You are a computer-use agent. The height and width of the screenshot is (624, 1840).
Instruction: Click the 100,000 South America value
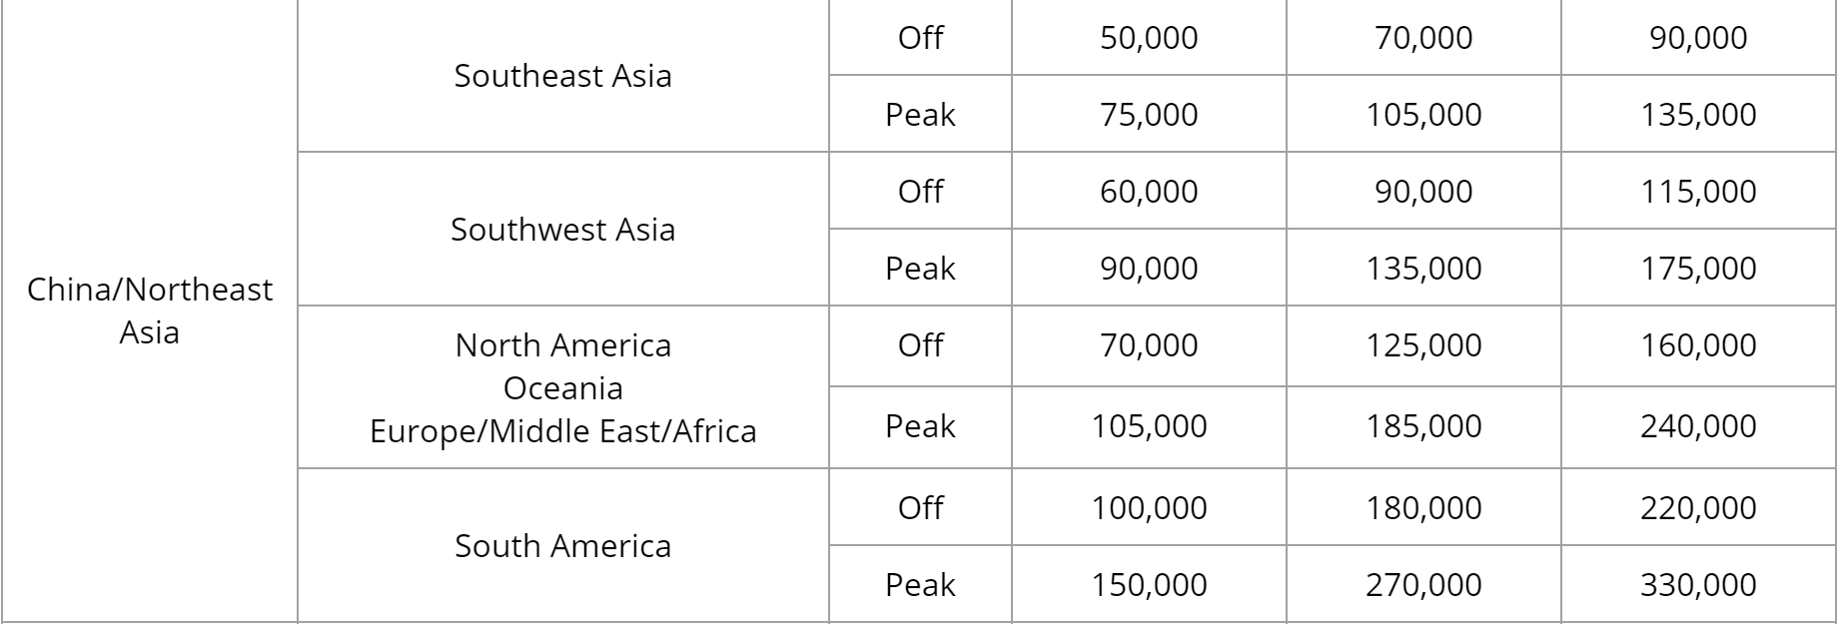pyautogui.click(x=1149, y=508)
